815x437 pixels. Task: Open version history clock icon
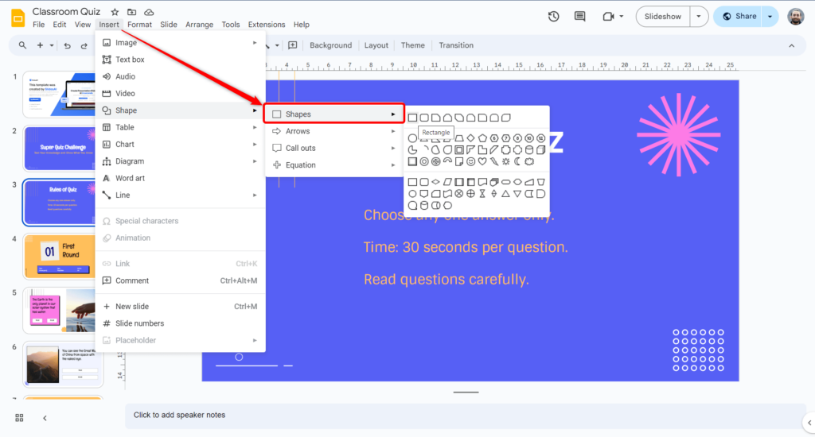(554, 16)
